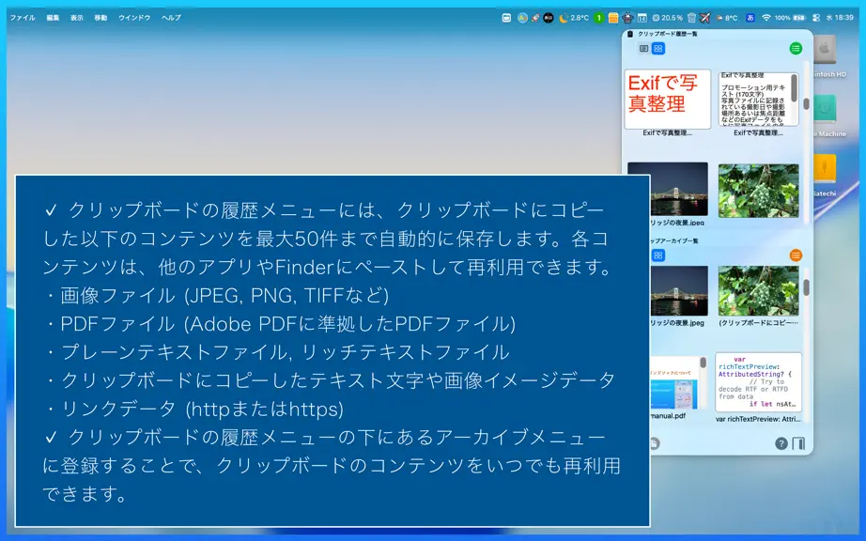Image resolution: width=866 pixels, height=541 pixels.
Task: Click the hat-shaped icon in the menu bar
Action: (627, 18)
